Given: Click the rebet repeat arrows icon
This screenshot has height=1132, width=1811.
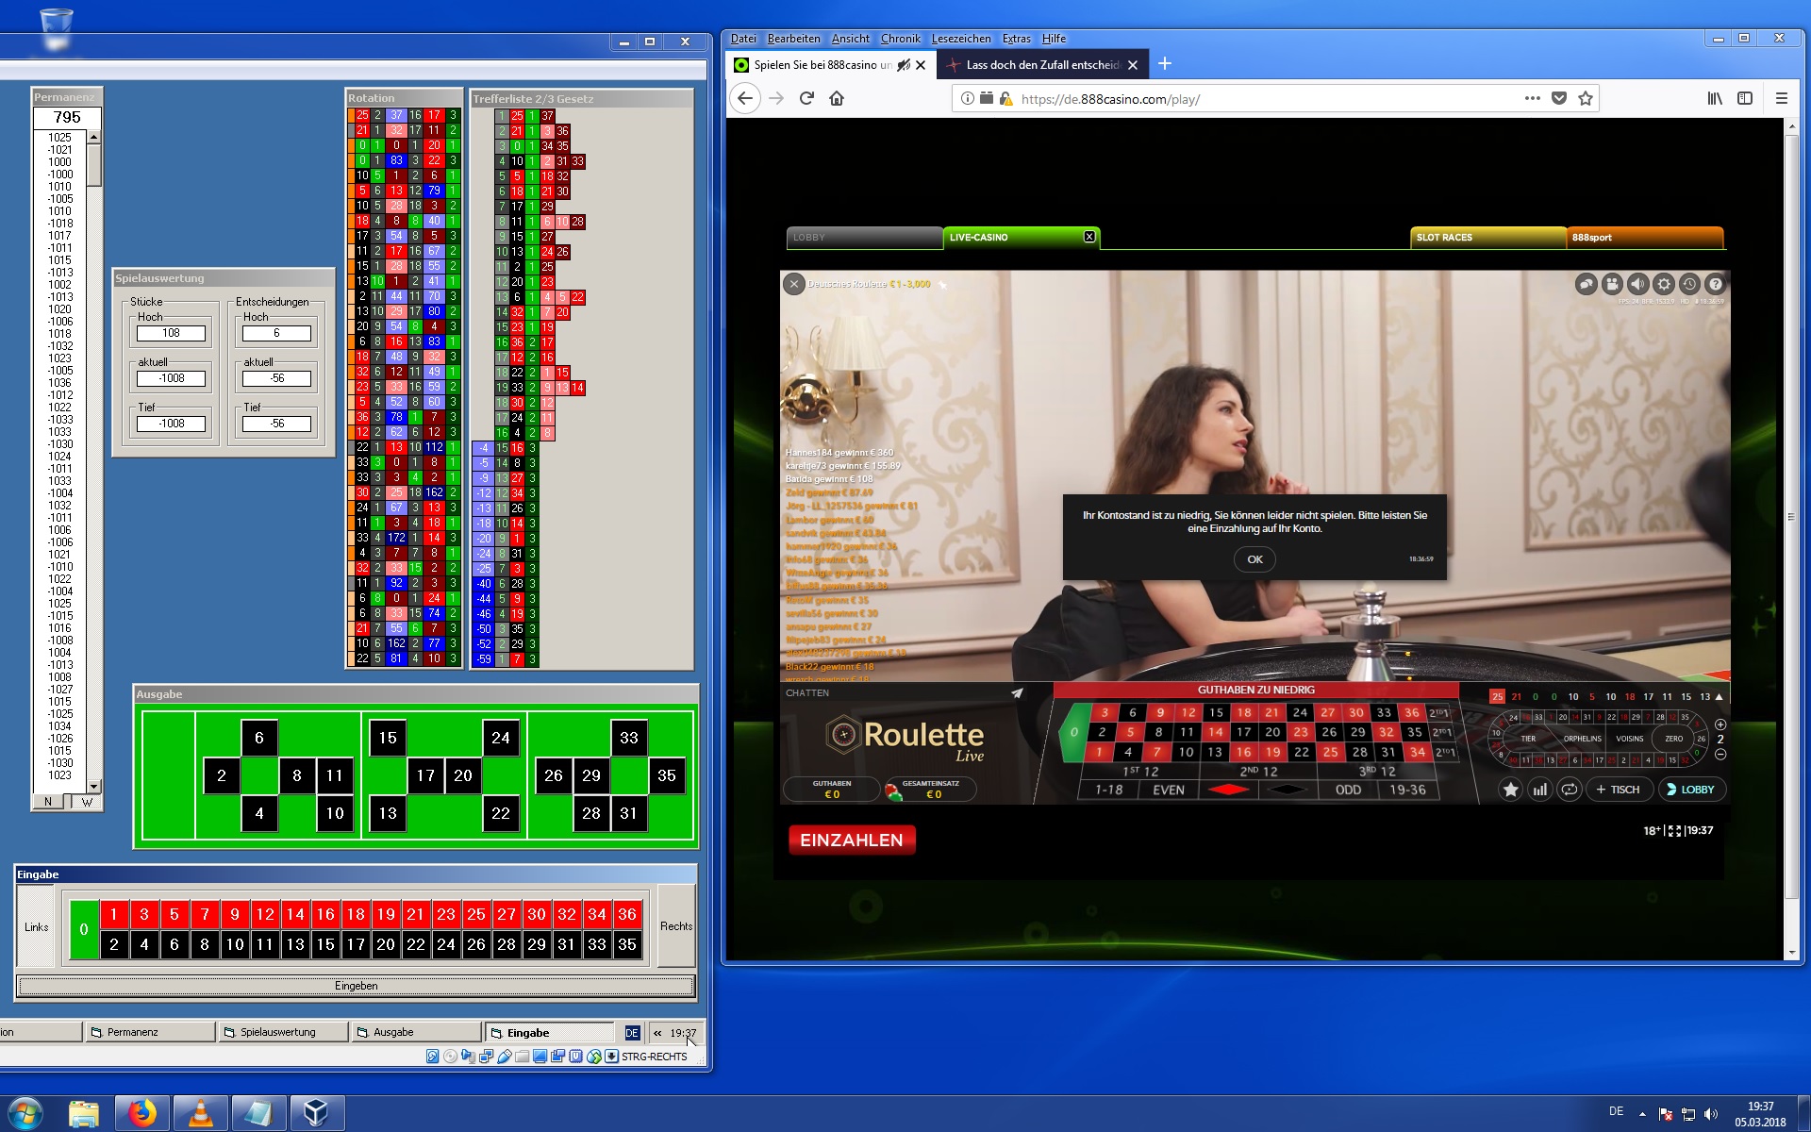Looking at the screenshot, I should [x=1569, y=790].
